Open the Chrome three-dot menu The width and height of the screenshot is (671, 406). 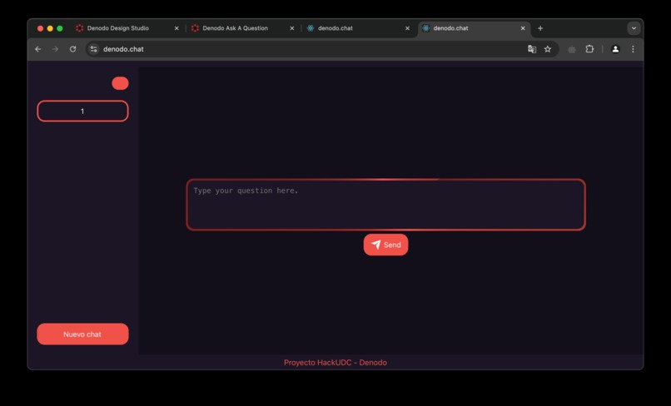point(633,49)
